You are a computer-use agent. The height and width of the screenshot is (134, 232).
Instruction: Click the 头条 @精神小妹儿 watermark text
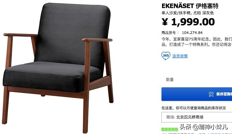coord(204,127)
